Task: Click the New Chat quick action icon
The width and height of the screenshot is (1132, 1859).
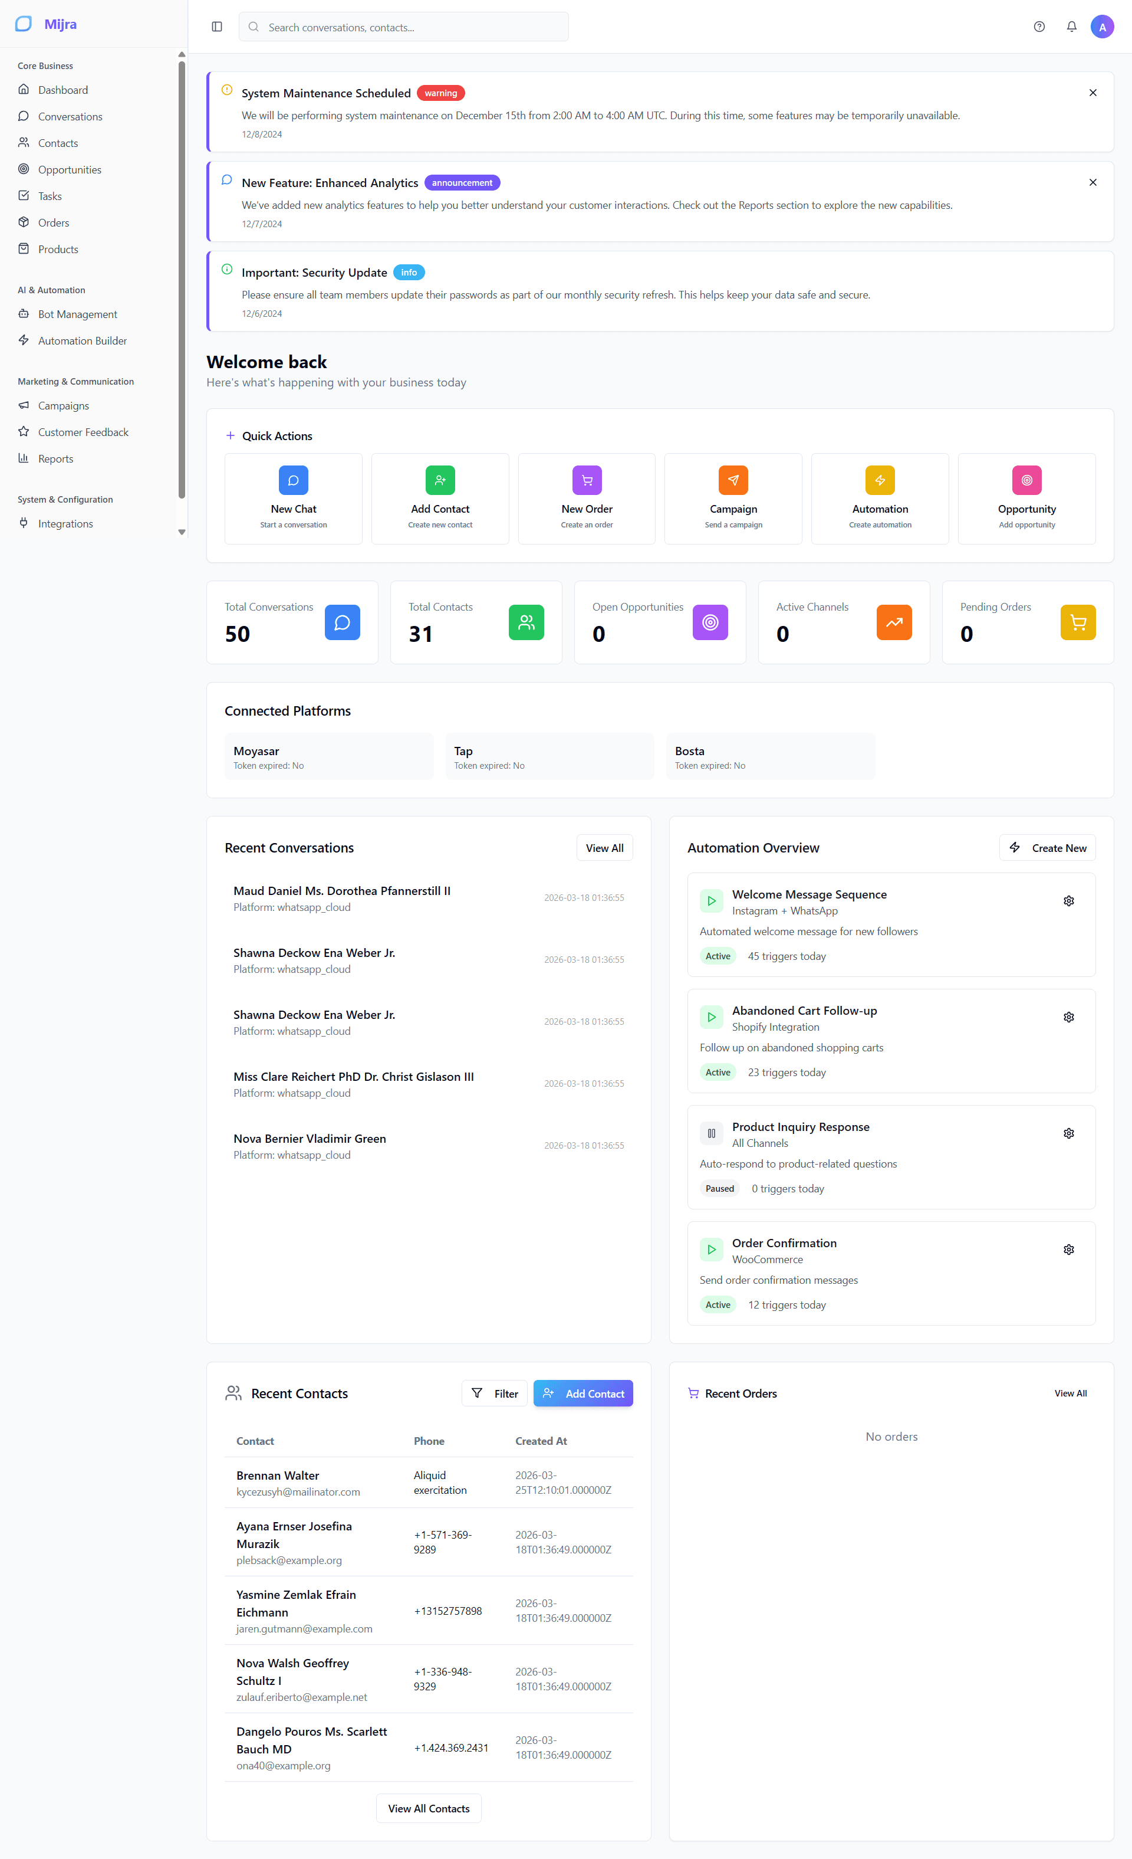Action: click(294, 481)
